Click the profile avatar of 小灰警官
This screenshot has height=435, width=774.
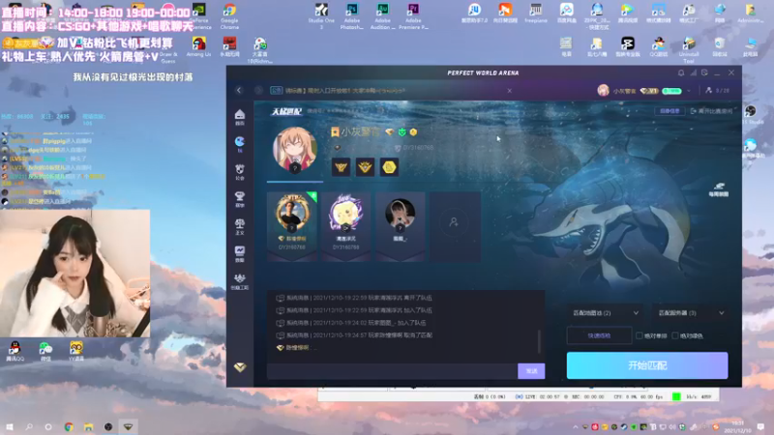295,150
